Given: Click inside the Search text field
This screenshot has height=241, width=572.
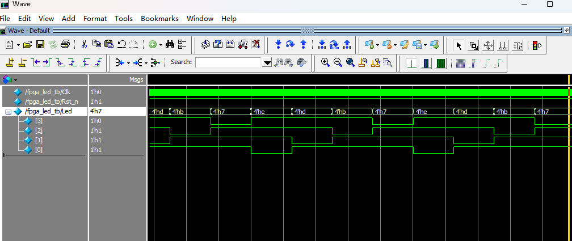Looking at the screenshot, I should coord(228,62).
